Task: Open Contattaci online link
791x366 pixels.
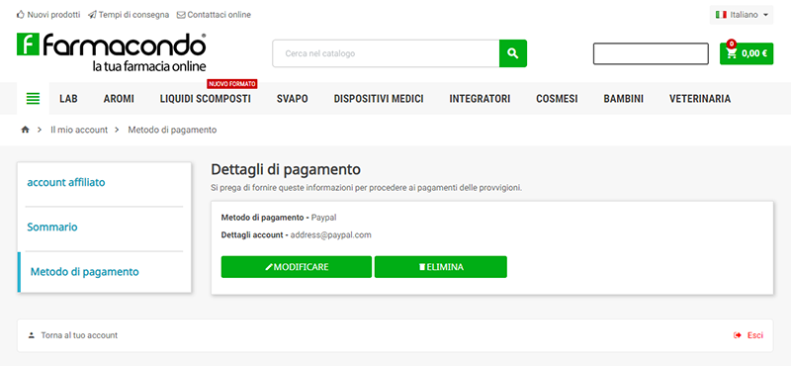Action: tap(214, 15)
